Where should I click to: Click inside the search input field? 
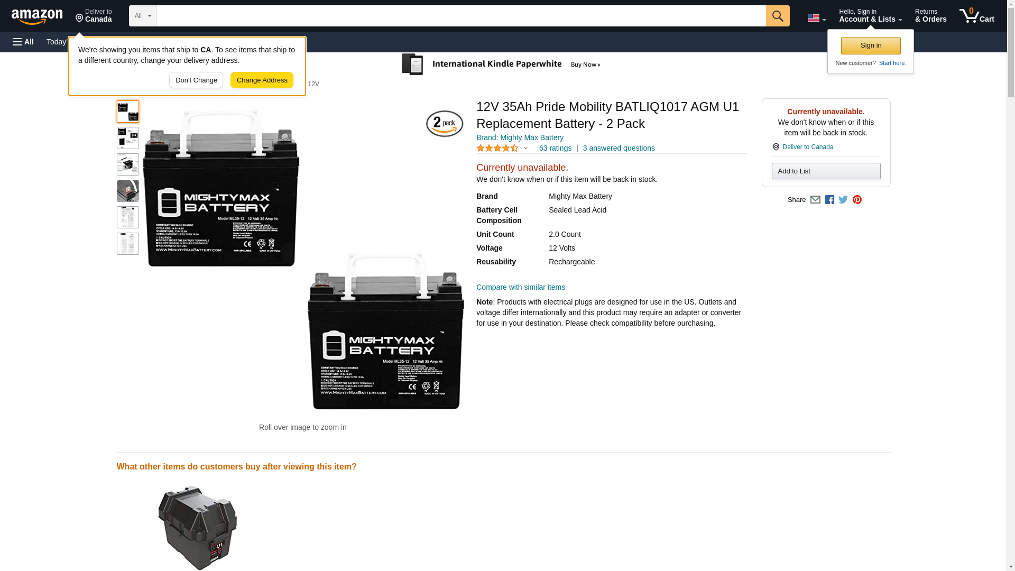[x=461, y=16]
